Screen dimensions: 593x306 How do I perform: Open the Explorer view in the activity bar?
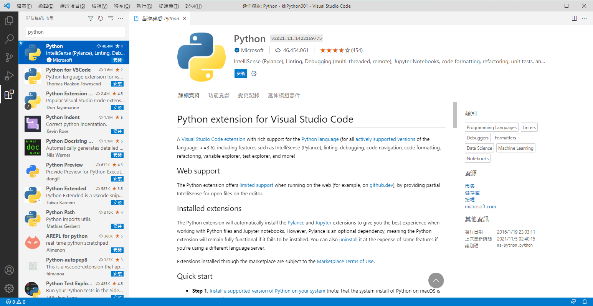pyautogui.click(x=9, y=21)
